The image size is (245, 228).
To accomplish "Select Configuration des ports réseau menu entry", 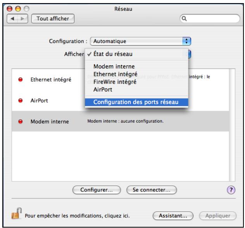I will (136, 102).
